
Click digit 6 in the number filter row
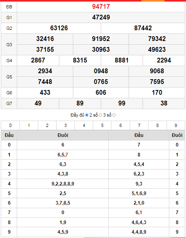click(x=121, y=125)
